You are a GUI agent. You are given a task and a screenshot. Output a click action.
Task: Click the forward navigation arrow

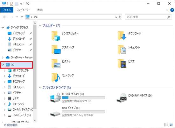(x=11, y=17)
